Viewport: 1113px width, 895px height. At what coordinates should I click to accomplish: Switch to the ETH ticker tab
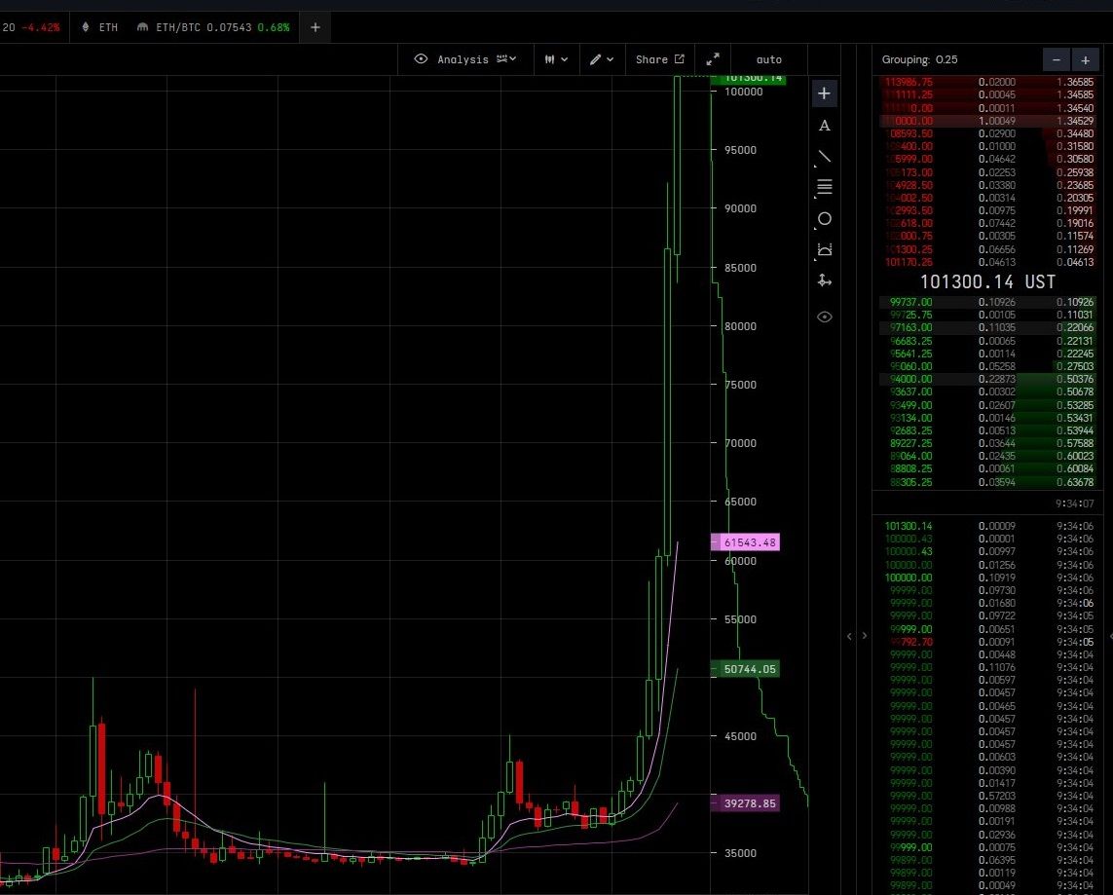[x=100, y=27]
